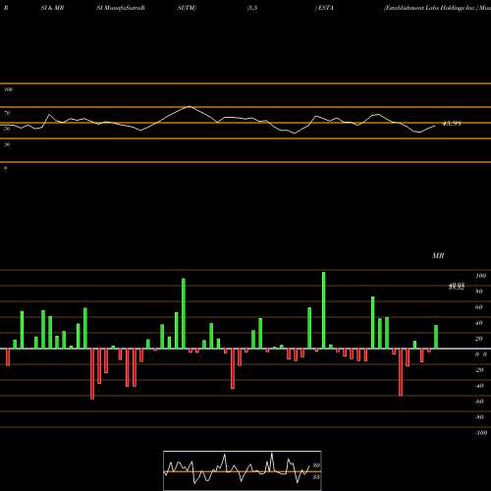The image size is (491, 491).
Task: Click the 60 label on the MR axis
Action: coord(479,307)
